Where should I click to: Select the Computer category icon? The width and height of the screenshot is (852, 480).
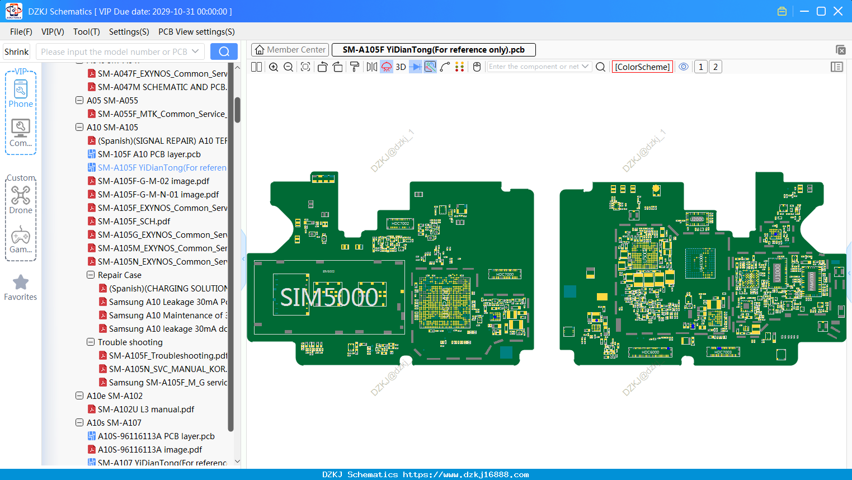[x=21, y=133]
